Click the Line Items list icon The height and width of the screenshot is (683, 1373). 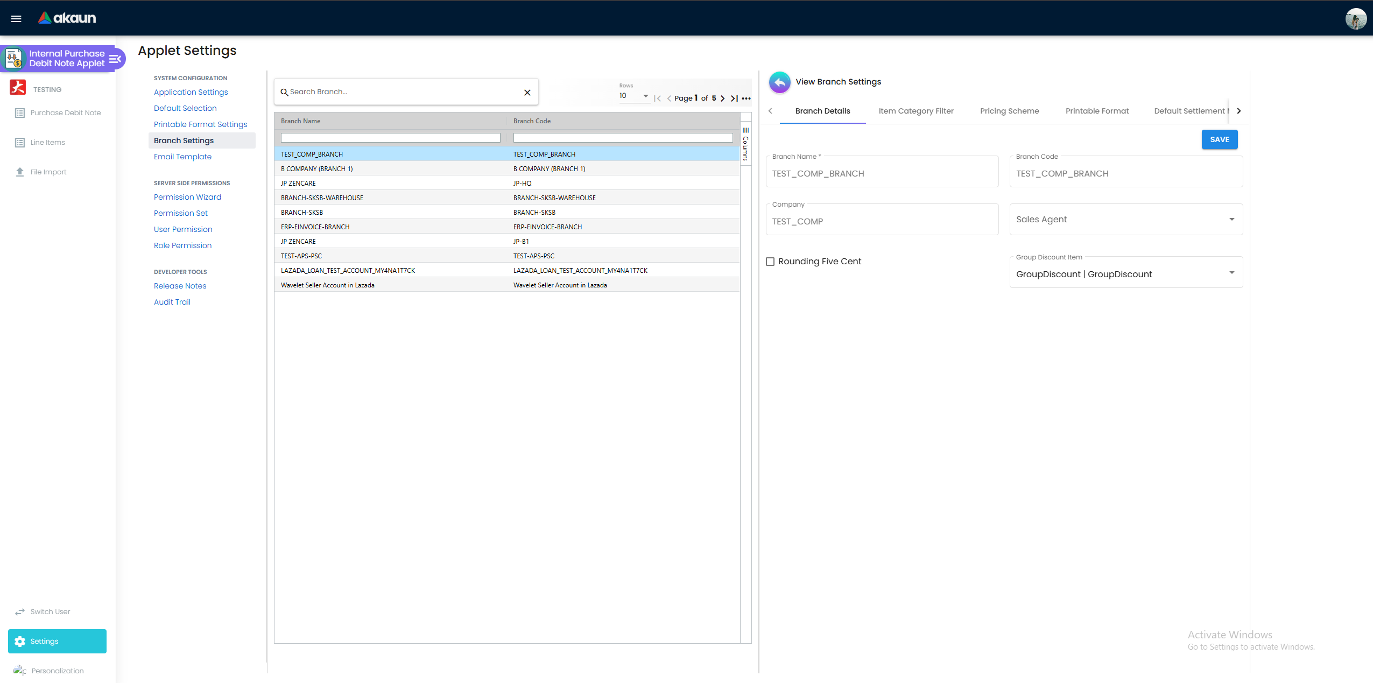tap(20, 143)
